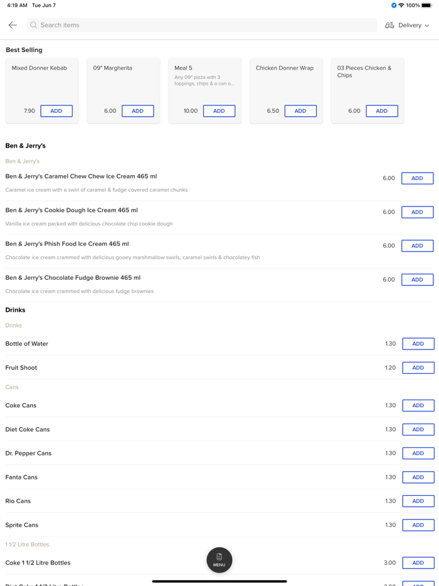Tap the delivery scooter icon
The image size is (439, 586).
(389, 25)
